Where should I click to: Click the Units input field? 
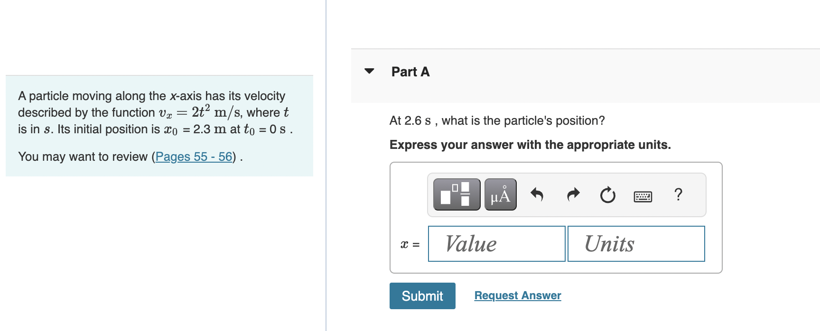[636, 244]
